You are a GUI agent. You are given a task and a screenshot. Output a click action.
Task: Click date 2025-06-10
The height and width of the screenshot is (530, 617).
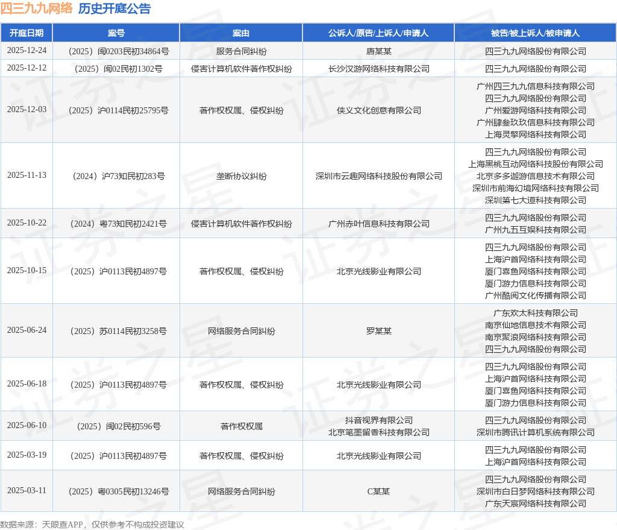[27, 426]
